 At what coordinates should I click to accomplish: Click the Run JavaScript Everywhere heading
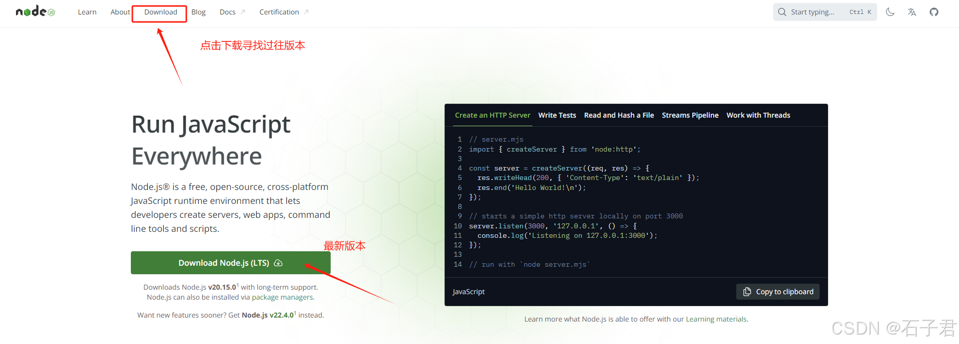click(211, 140)
